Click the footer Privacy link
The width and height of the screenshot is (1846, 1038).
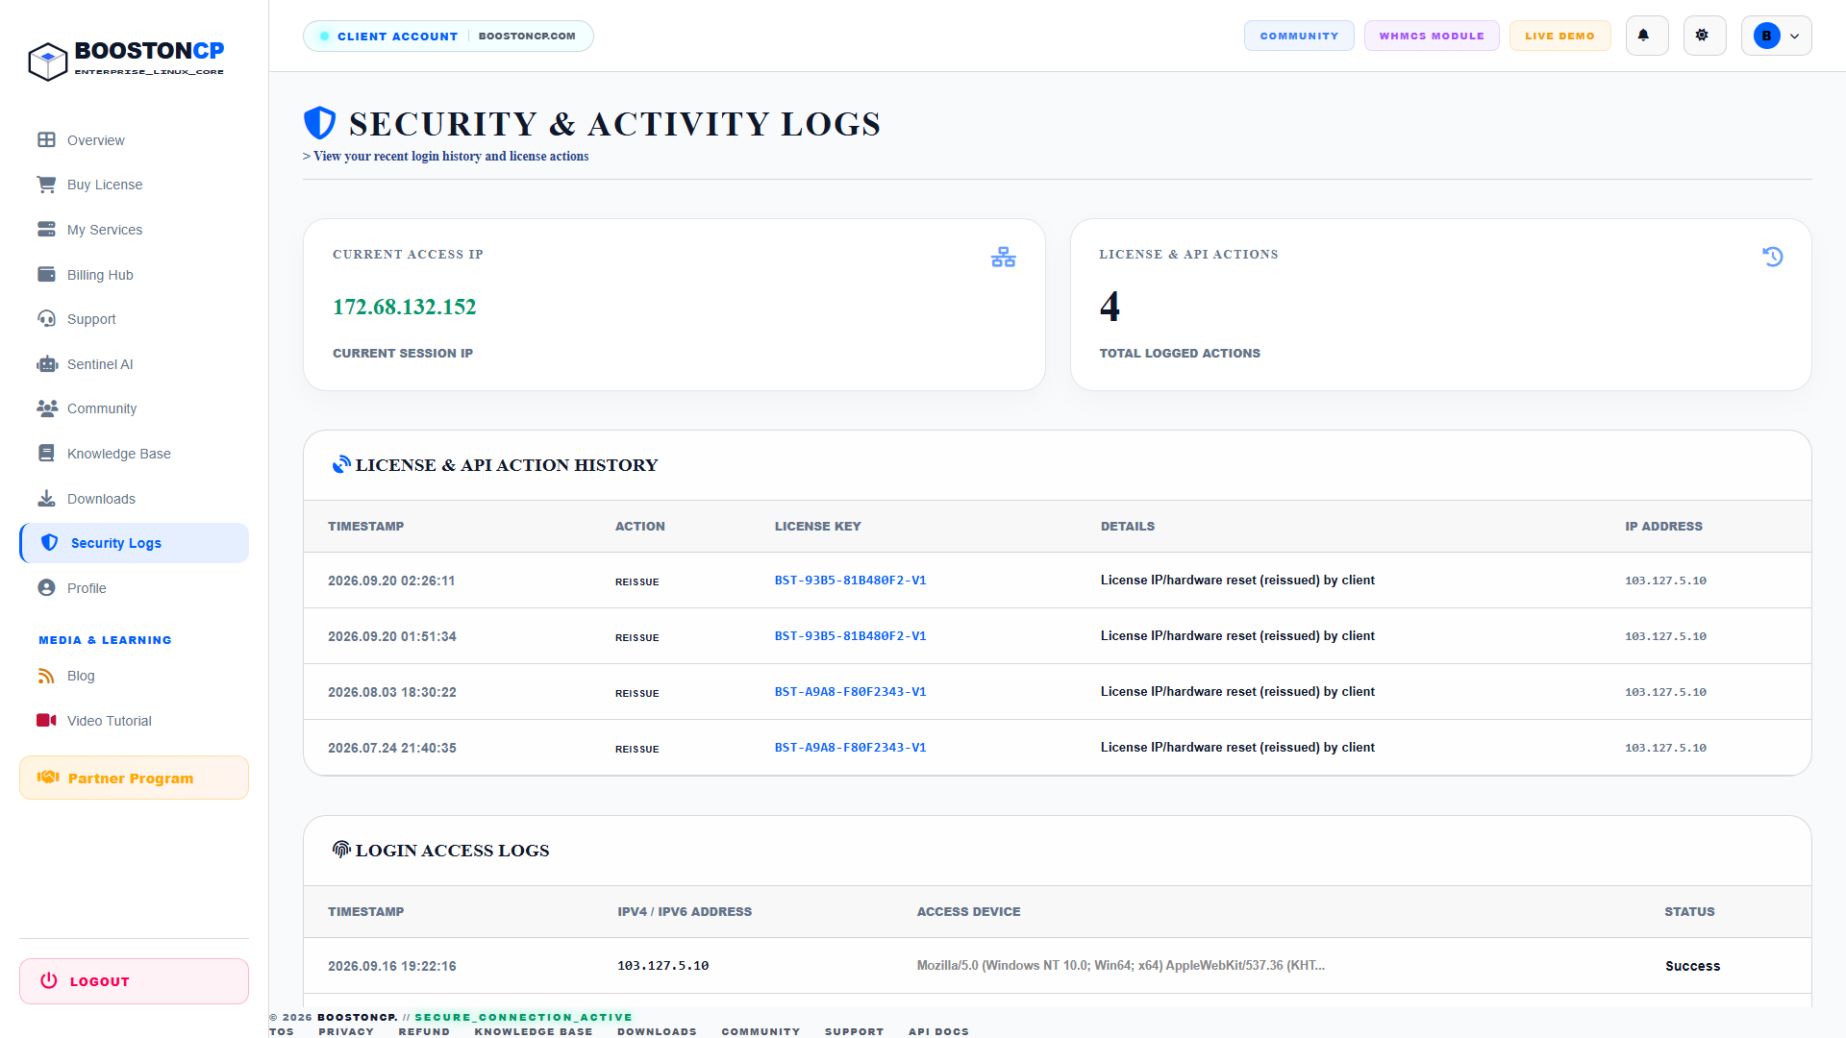[x=346, y=1031]
